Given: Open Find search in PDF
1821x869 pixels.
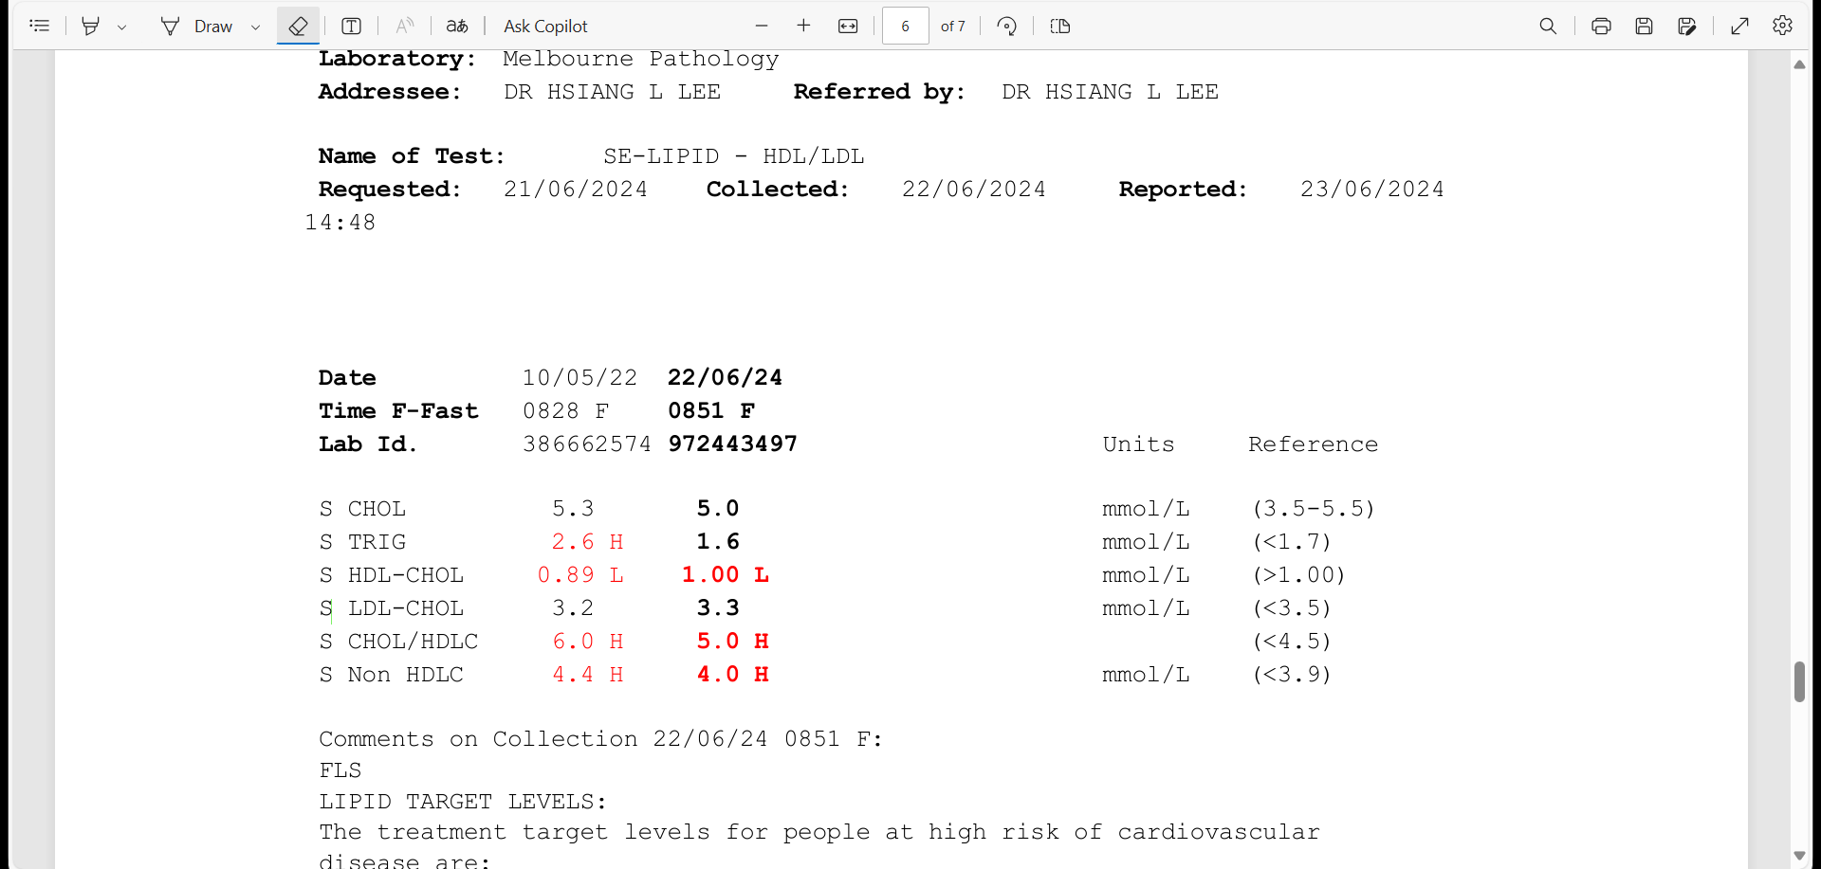Looking at the screenshot, I should tap(1548, 26).
